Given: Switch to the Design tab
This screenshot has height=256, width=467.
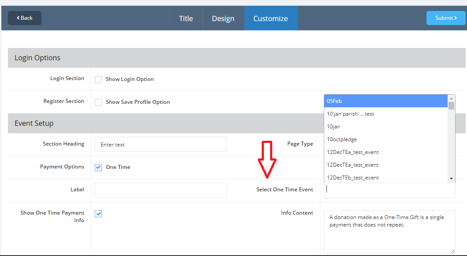Looking at the screenshot, I should 223,18.
